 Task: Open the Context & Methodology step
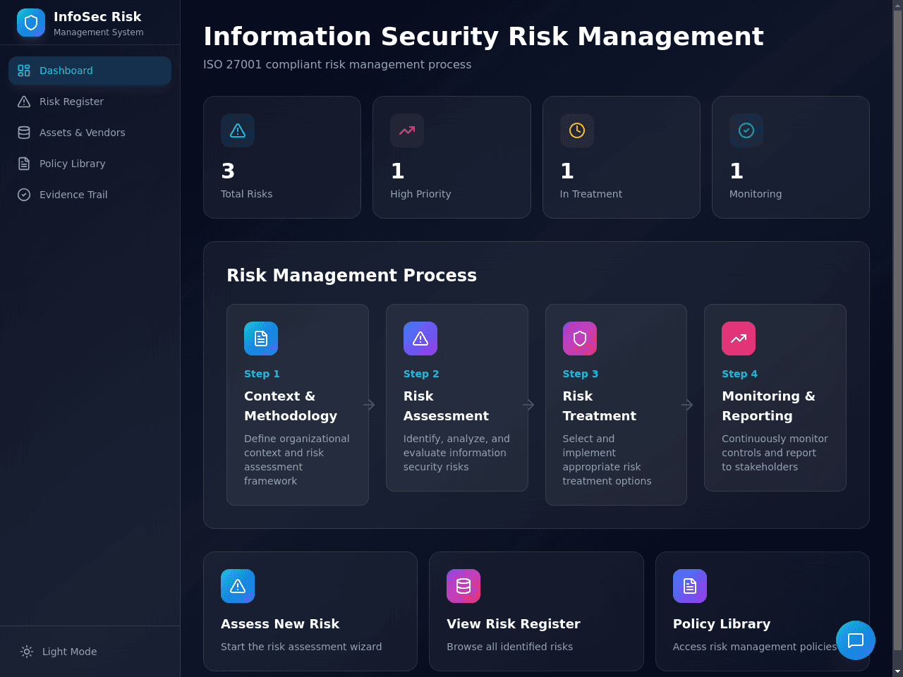(298, 405)
